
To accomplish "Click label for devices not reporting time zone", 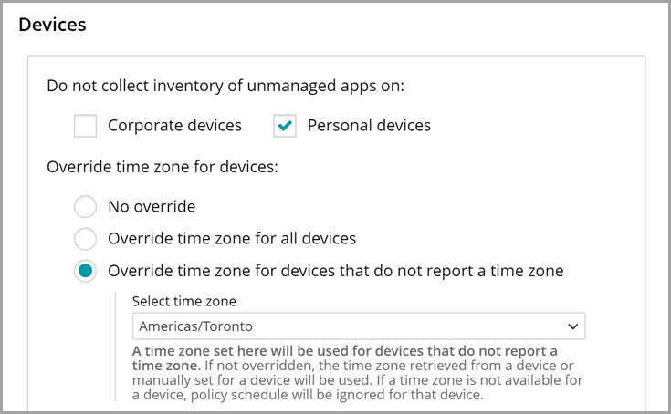I will pyautogui.click(x=335, y=271).
